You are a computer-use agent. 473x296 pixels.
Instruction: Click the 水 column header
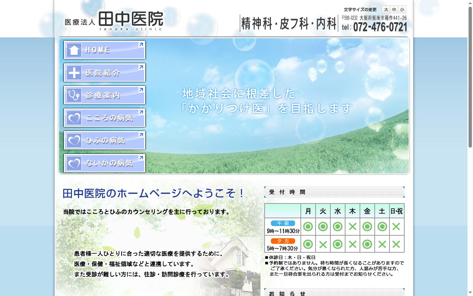coord(338,211)
